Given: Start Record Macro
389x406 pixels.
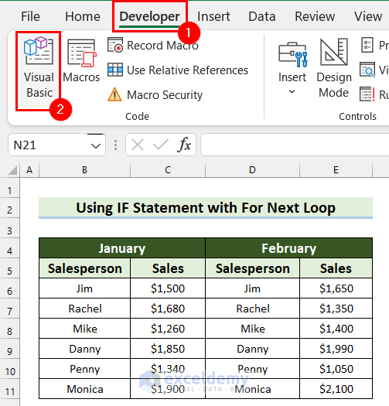Looking at the screenshot, I should click(153, 46).
